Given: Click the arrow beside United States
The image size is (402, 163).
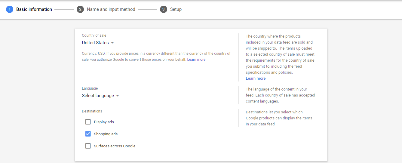Looking at the screenshot, I should pyautogui.click(x=112, y=43).
